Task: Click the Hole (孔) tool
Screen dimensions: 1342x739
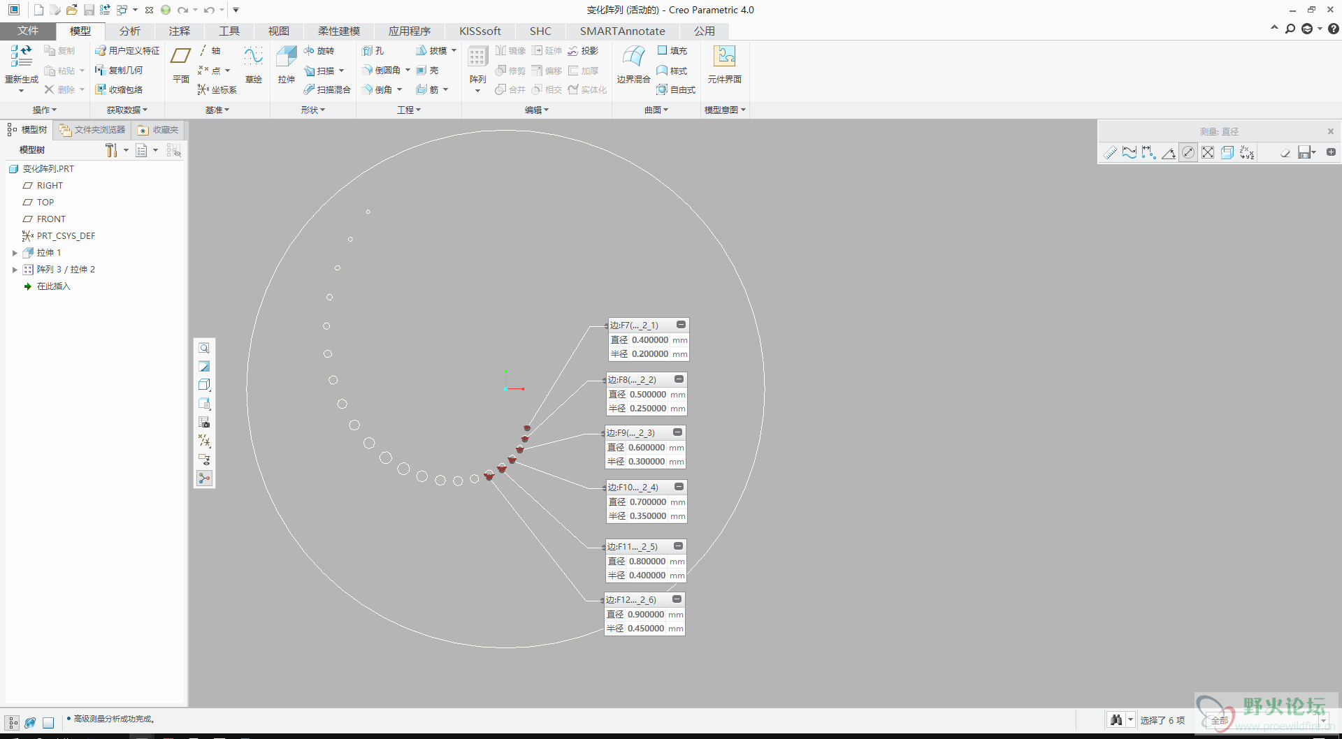Action: pos(373,51)
